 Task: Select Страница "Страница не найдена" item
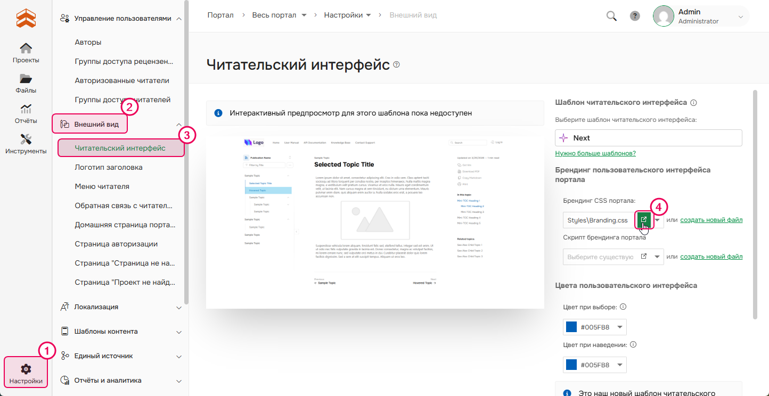coord(125,263)
